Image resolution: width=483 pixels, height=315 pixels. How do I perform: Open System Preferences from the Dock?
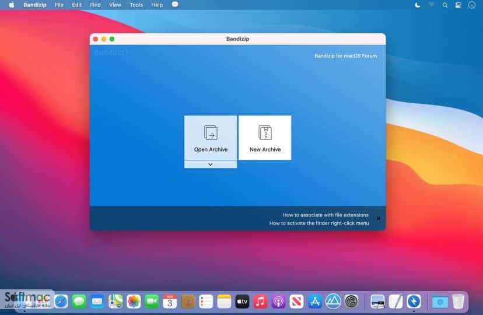click(352, 302)
